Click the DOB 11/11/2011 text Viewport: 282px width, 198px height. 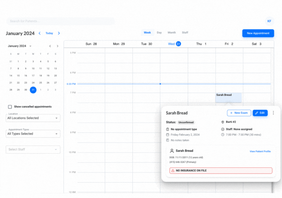(x=186, y=158)
